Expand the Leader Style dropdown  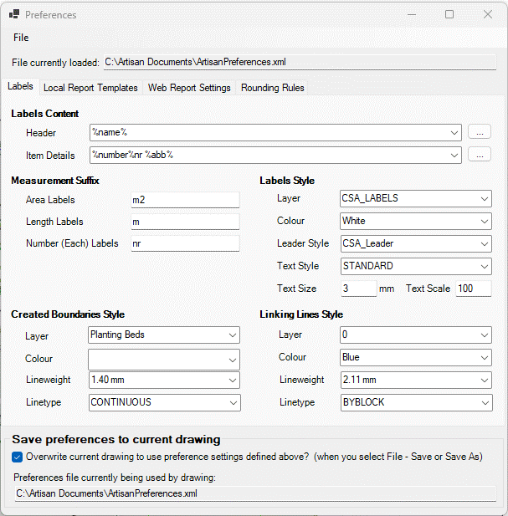(x=485, y=243)
